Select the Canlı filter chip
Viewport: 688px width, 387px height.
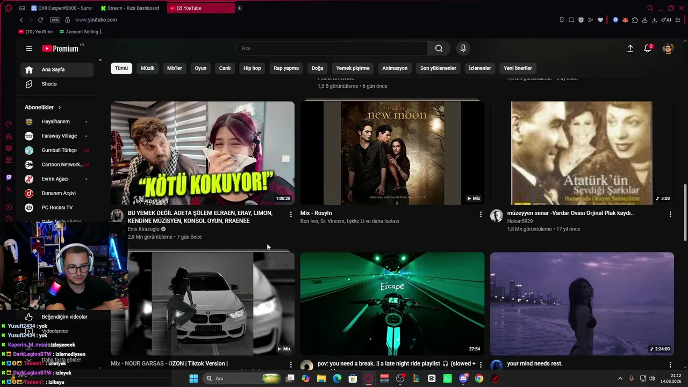pyautogui.click(x=225, y=68)
